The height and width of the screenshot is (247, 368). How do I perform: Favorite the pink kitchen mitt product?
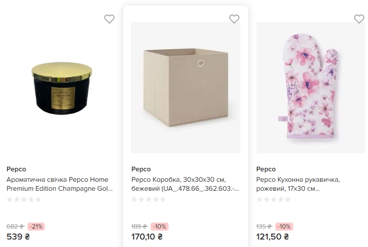point(359,19)
